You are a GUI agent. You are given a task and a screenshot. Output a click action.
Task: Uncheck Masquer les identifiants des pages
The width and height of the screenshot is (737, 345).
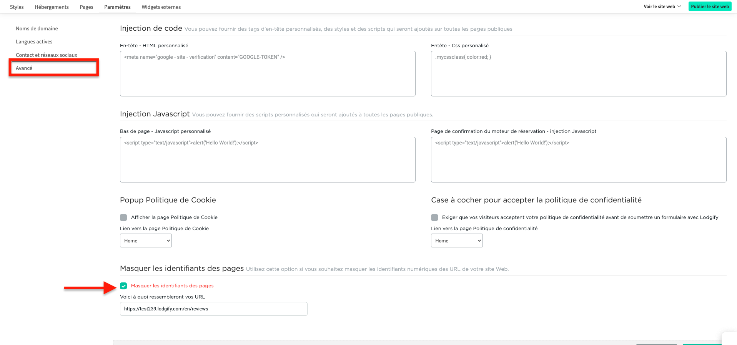click(x=123, y=285)
